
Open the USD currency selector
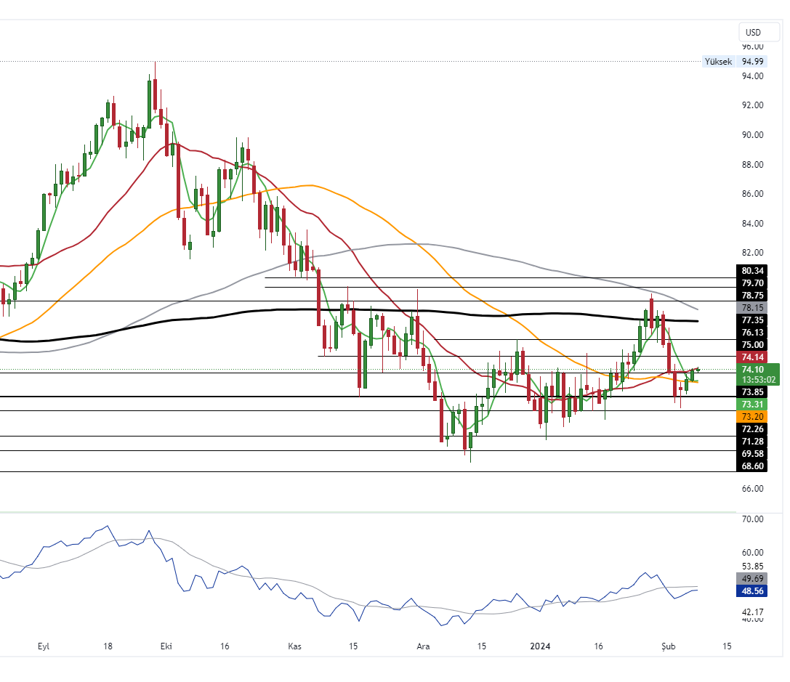pos(753,32)
